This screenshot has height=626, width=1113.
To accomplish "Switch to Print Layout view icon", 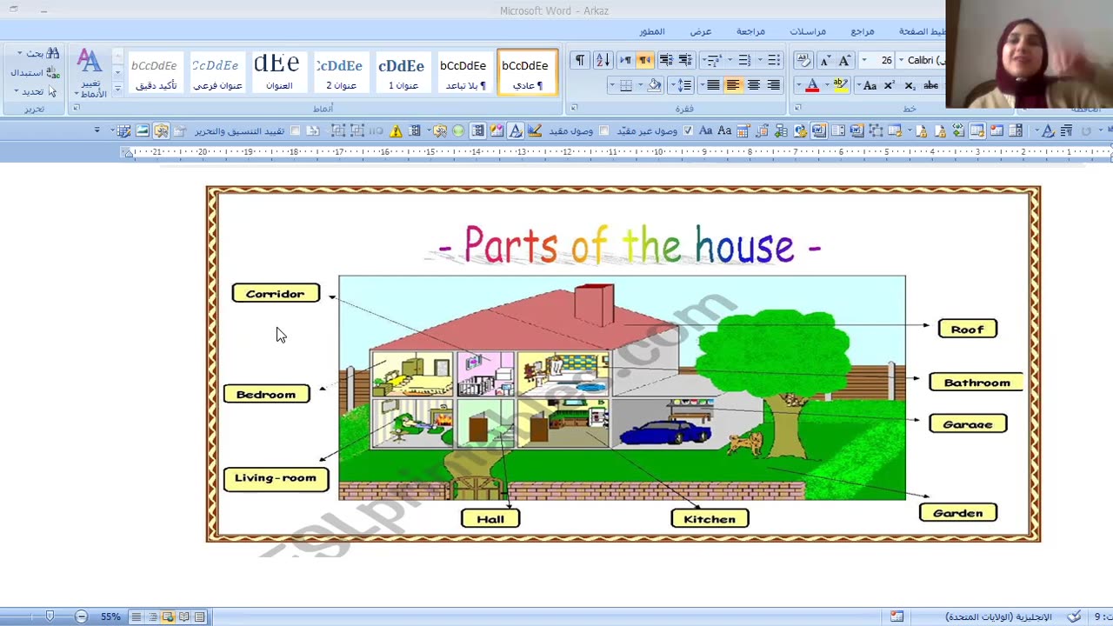I will click(x=200, y=616).
